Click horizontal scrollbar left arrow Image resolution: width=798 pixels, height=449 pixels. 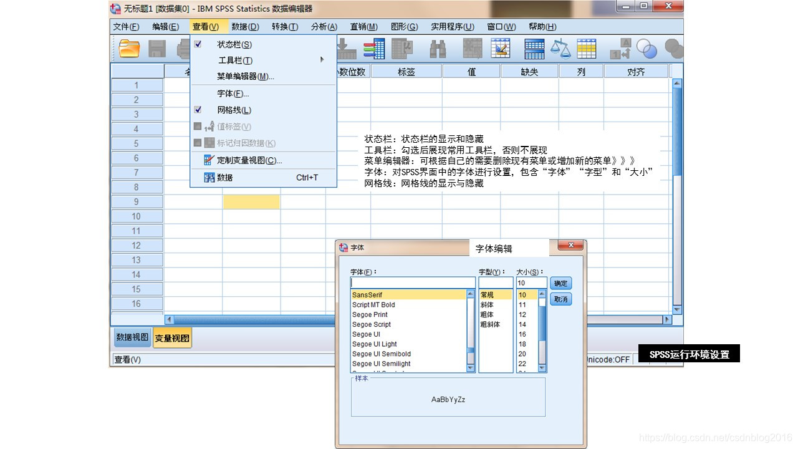(x=169, y=319)
